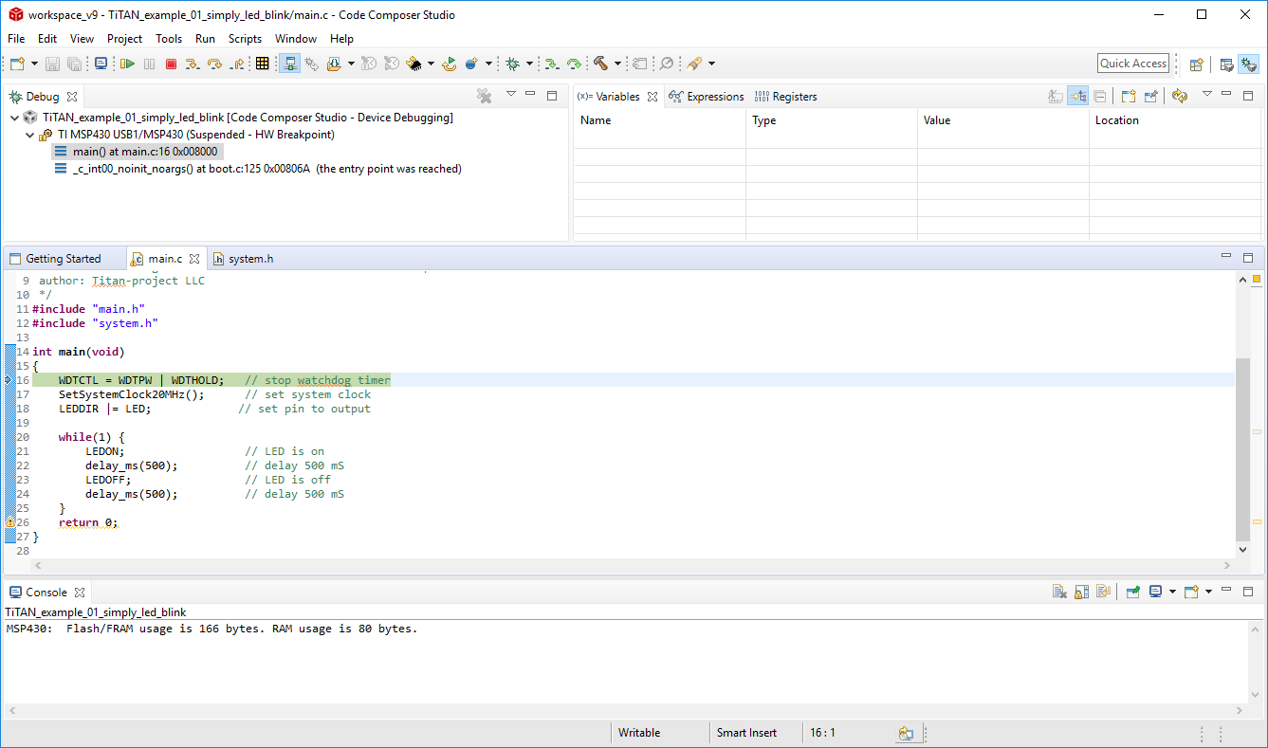Click the Restart toolbar icon
This screenshot has width=1268, height=748.
coord(449,64)
